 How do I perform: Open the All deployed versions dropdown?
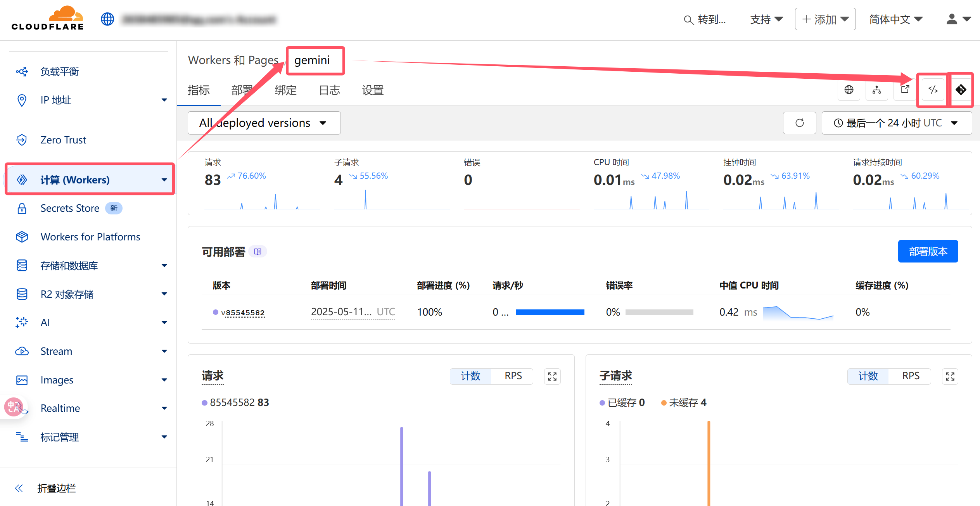click(x=264, y=123)
